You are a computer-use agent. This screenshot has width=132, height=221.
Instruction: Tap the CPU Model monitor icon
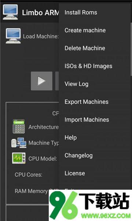coord(19,158)
